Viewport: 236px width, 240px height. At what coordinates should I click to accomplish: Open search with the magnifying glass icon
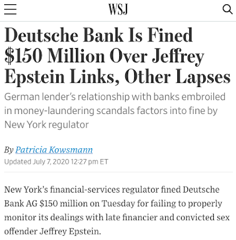point(228,9)
